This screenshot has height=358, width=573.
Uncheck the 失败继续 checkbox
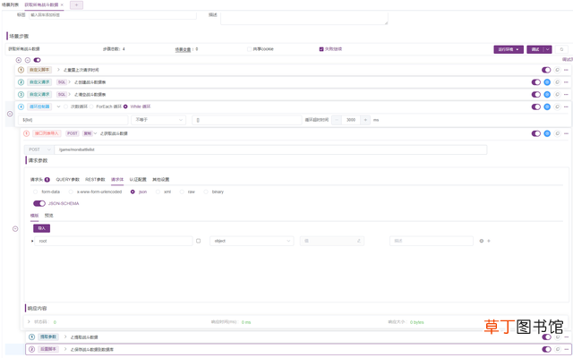(x=321, y=49)
